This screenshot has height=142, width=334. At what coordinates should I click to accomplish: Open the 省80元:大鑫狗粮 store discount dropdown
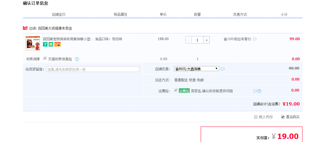(197, 69)
